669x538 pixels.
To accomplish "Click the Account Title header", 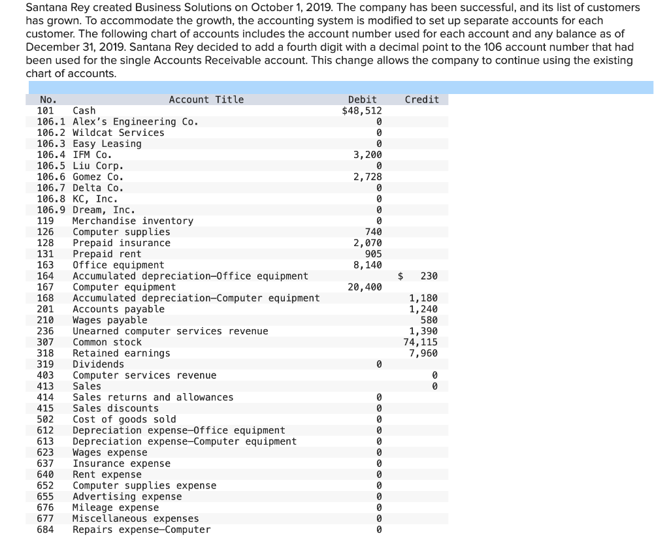I will click(206, 99).
